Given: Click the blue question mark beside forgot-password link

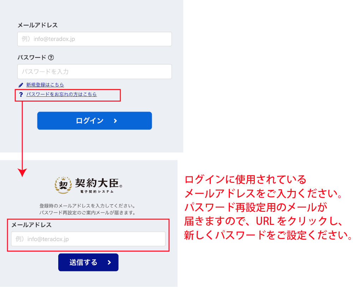Looking at the screenshot, I should click(x=21, y=94).
